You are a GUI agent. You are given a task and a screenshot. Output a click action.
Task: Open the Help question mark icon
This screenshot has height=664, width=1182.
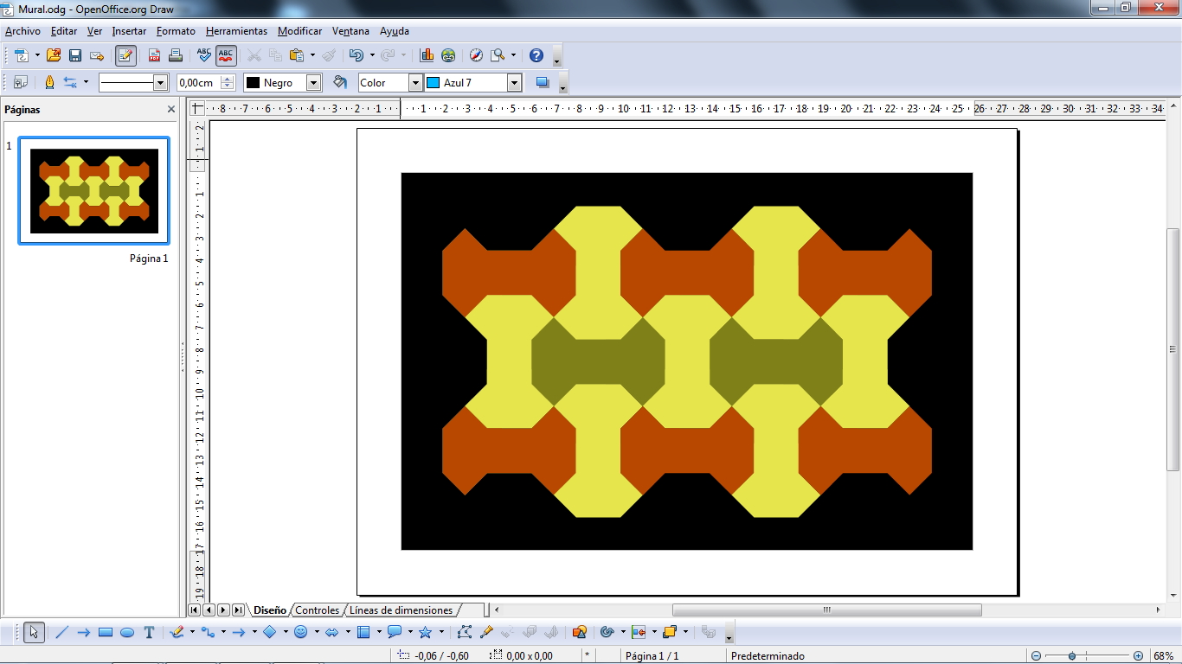(x=536, y=55)
